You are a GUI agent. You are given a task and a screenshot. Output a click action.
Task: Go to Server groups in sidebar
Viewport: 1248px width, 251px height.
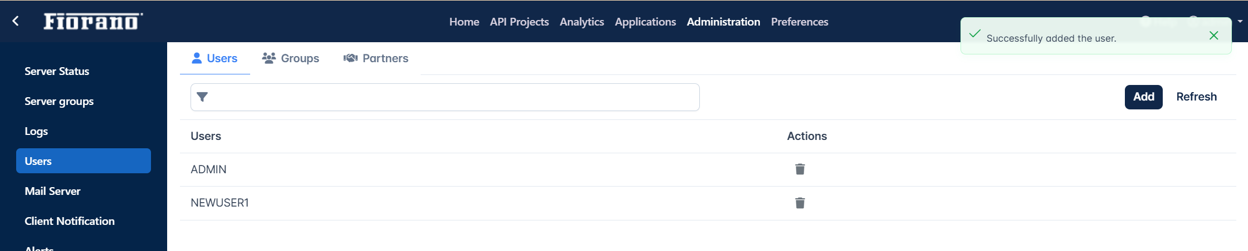(x=59, y=101)
